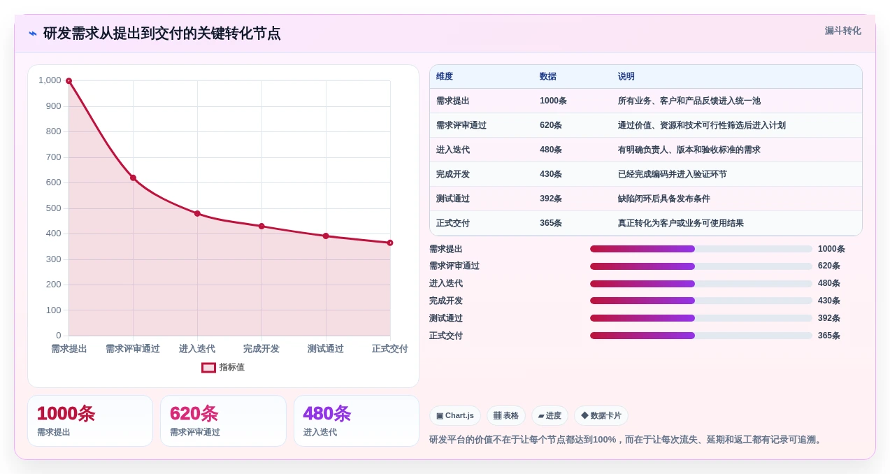Click the 完成开发 progress bar
Screen dimensions: 890x474
701,301
